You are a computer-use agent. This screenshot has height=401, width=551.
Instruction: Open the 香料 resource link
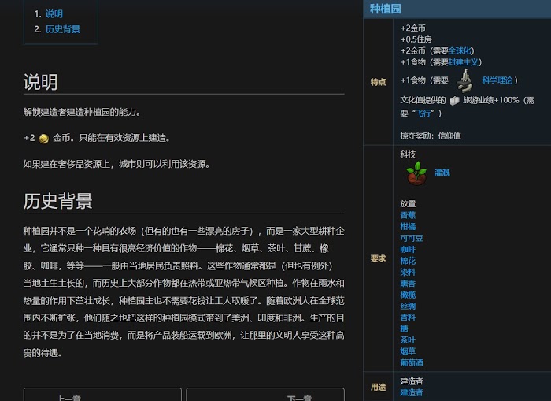click(x=408, y=317)
